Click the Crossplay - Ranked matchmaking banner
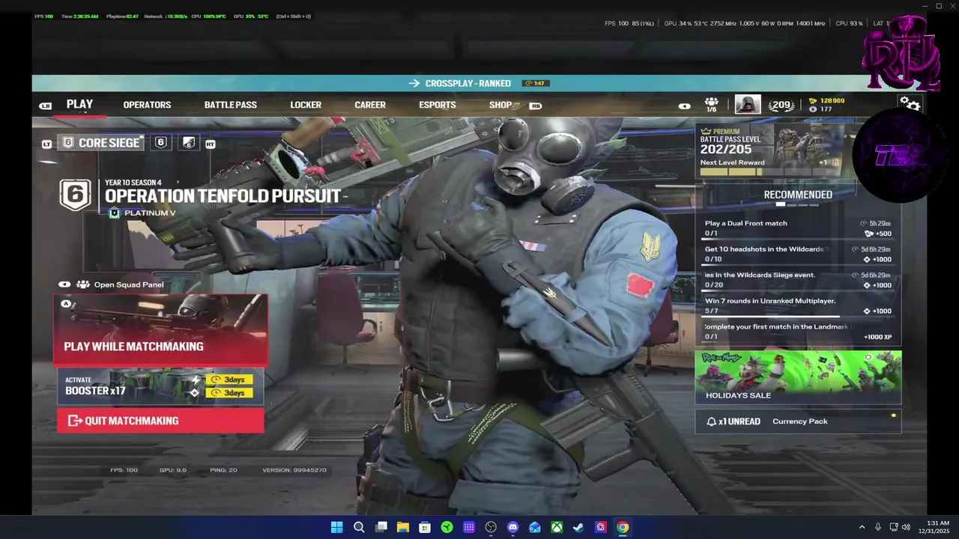 [479, 83]
